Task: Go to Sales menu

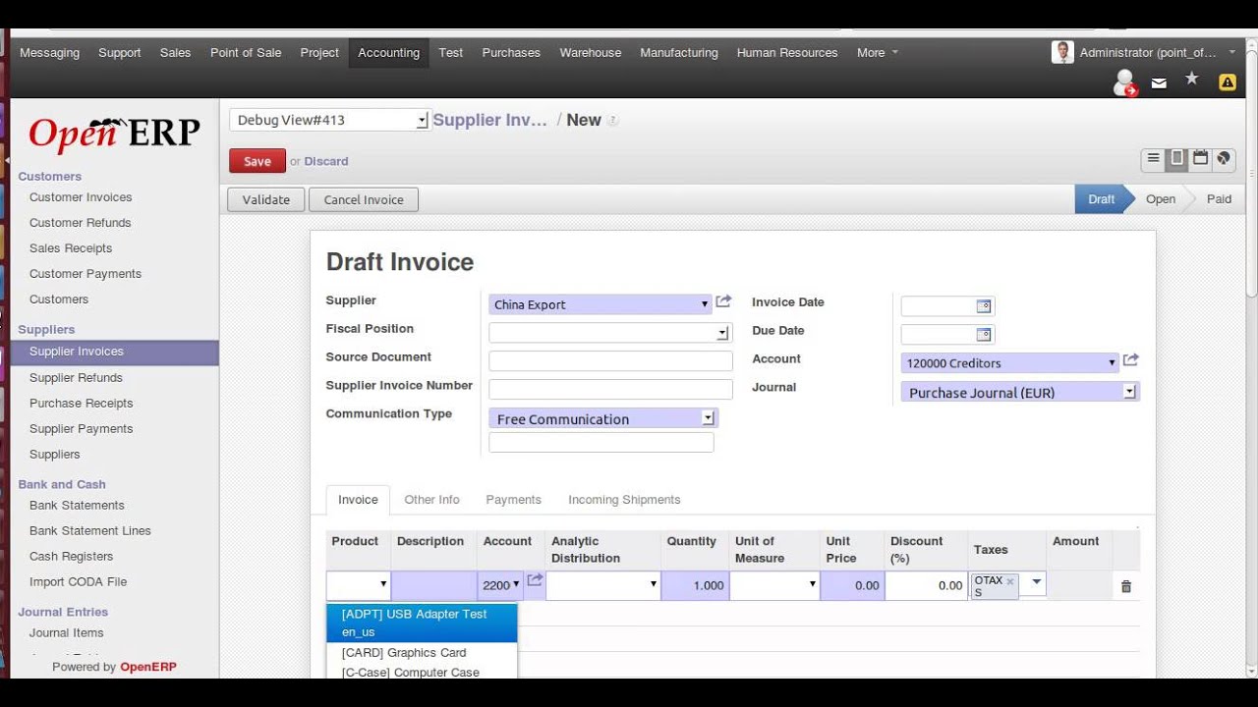Action: point(176,53)
